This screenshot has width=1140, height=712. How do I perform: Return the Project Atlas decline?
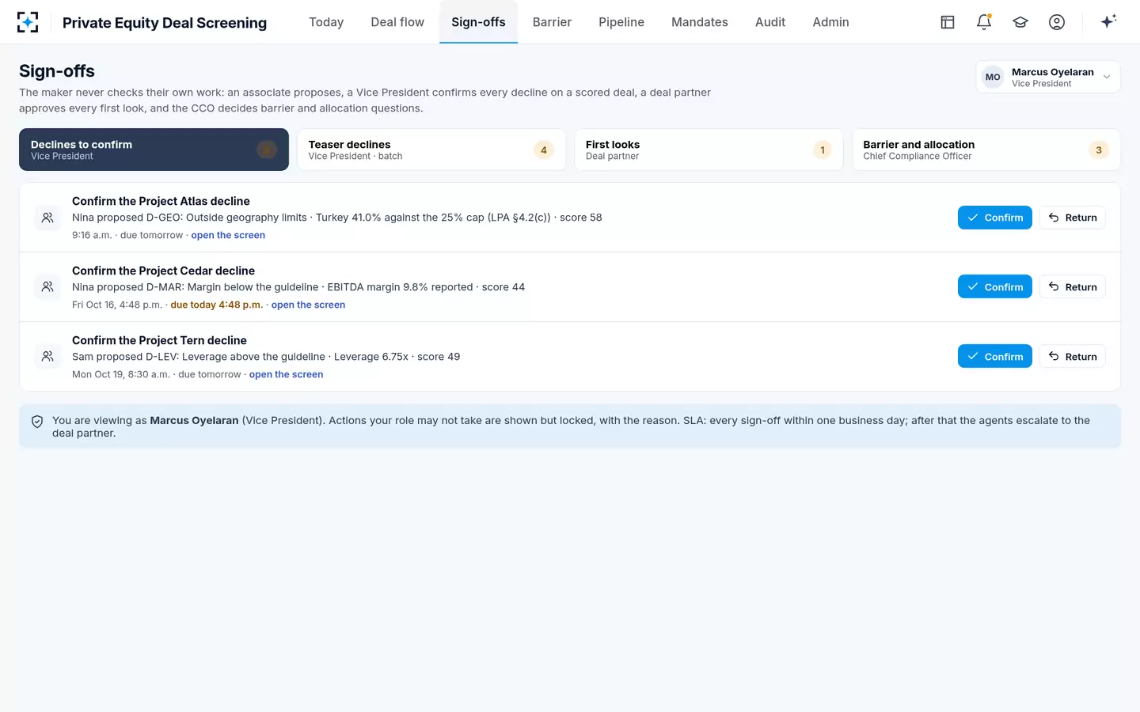(x=1073, y=218)
